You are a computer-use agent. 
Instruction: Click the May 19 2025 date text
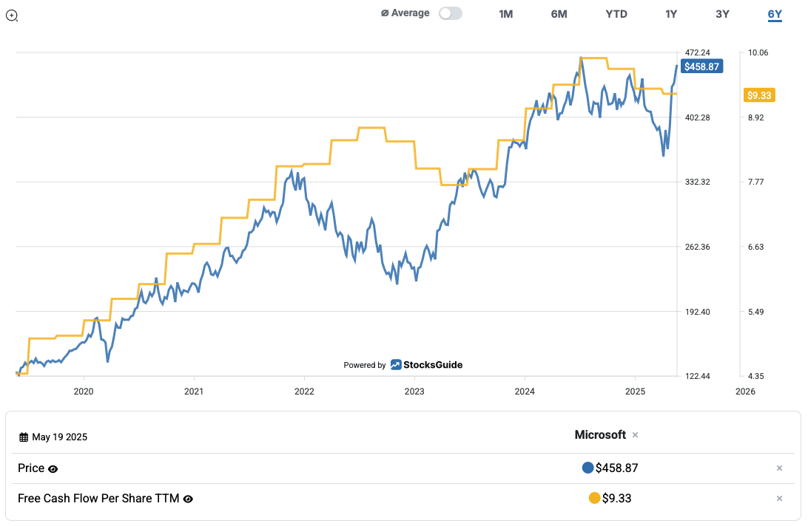click(x=60, y=437)
